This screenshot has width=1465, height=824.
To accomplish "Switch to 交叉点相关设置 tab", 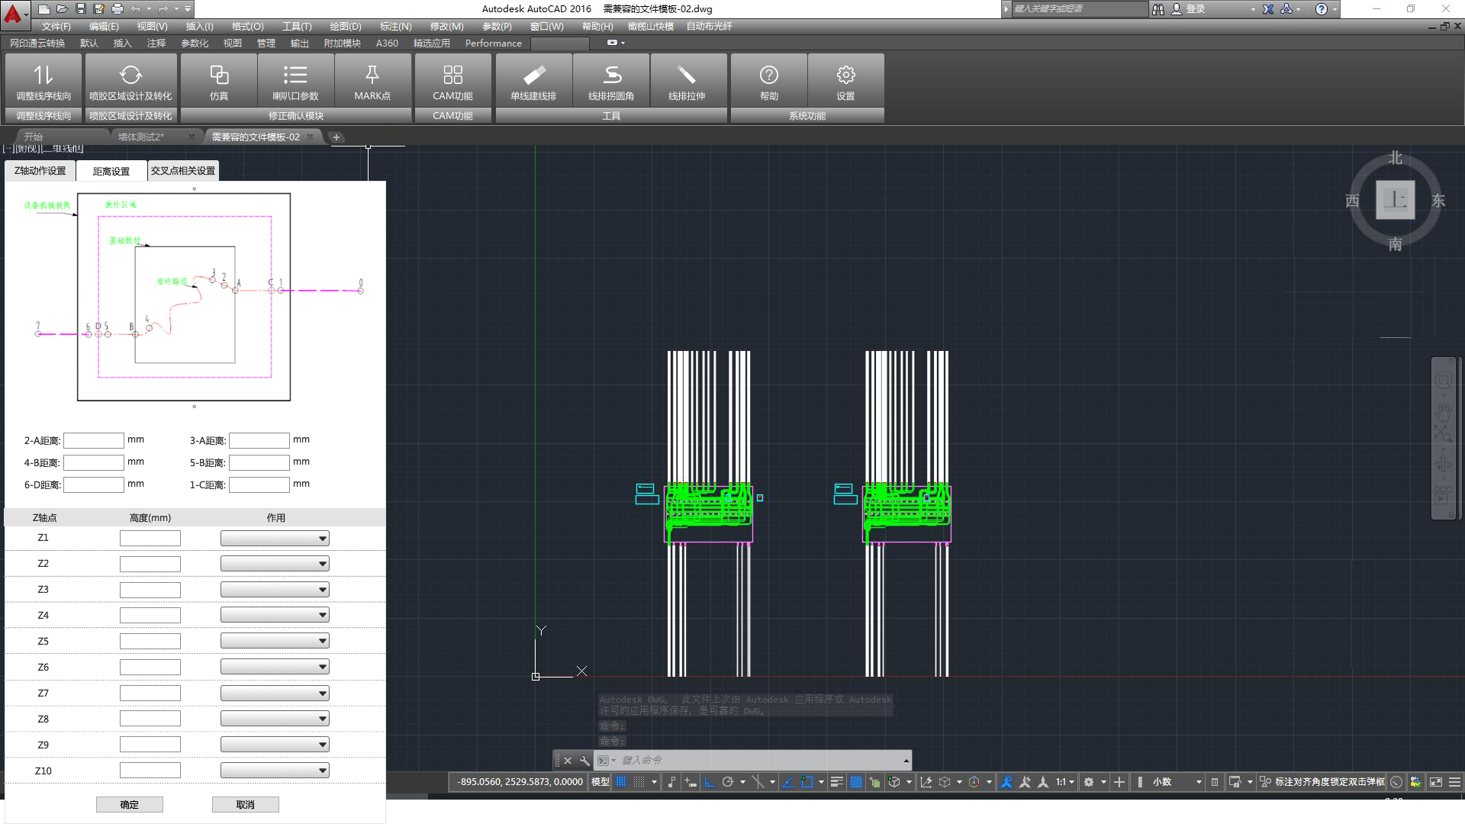I will (183, 171).
